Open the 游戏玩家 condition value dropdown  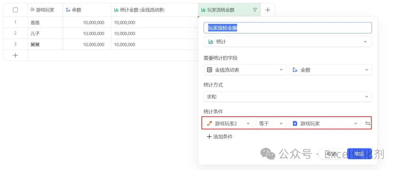coord(325,123)
